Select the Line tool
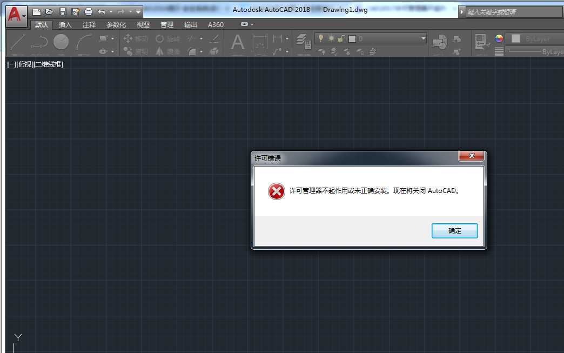Viewport: 564px width, 353px height. click(17, 42)
